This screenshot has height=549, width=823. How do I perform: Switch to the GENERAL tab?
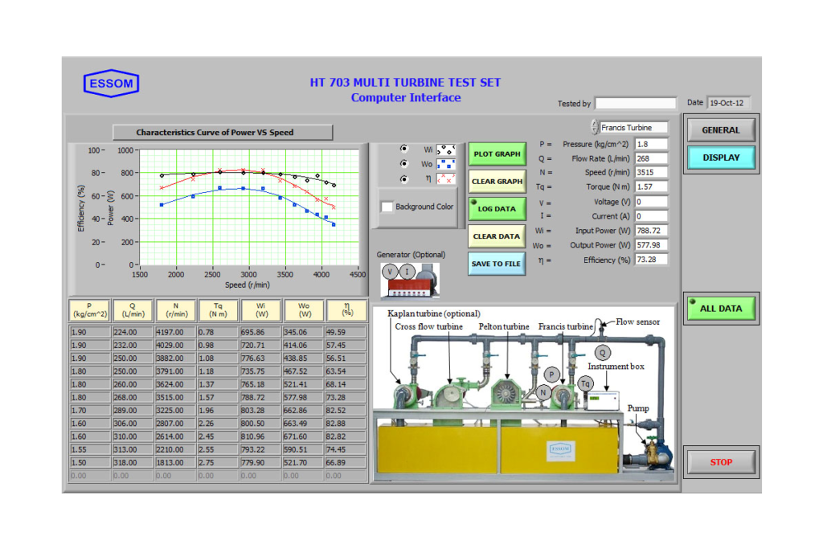pos(720,129)
